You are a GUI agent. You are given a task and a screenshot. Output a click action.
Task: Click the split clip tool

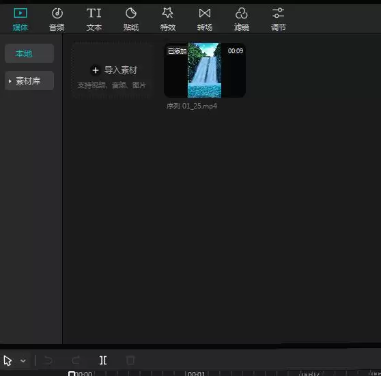(x=103, y=360)
